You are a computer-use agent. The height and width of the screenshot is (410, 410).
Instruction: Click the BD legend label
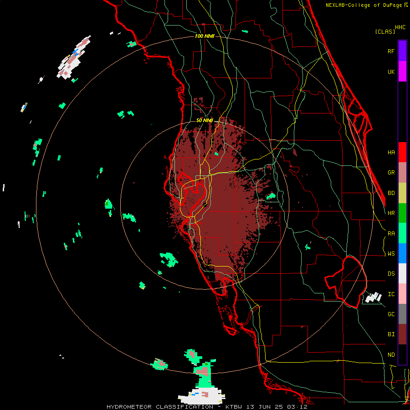pos(391,193)
